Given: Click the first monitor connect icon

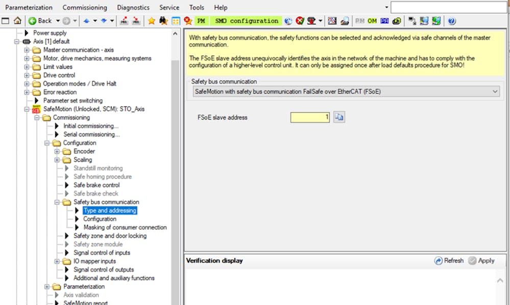Looking at the screenshot, I should pyautogui.click(x=424, y=21).
